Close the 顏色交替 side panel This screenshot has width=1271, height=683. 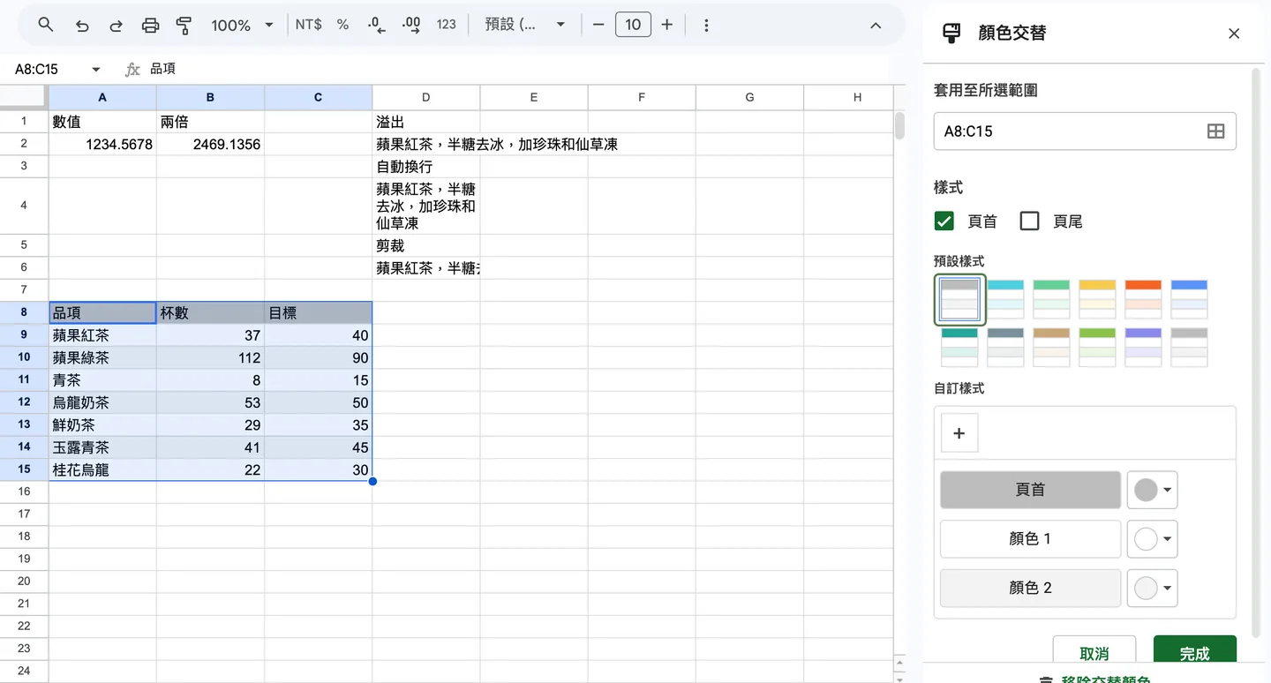(1234, 34)
